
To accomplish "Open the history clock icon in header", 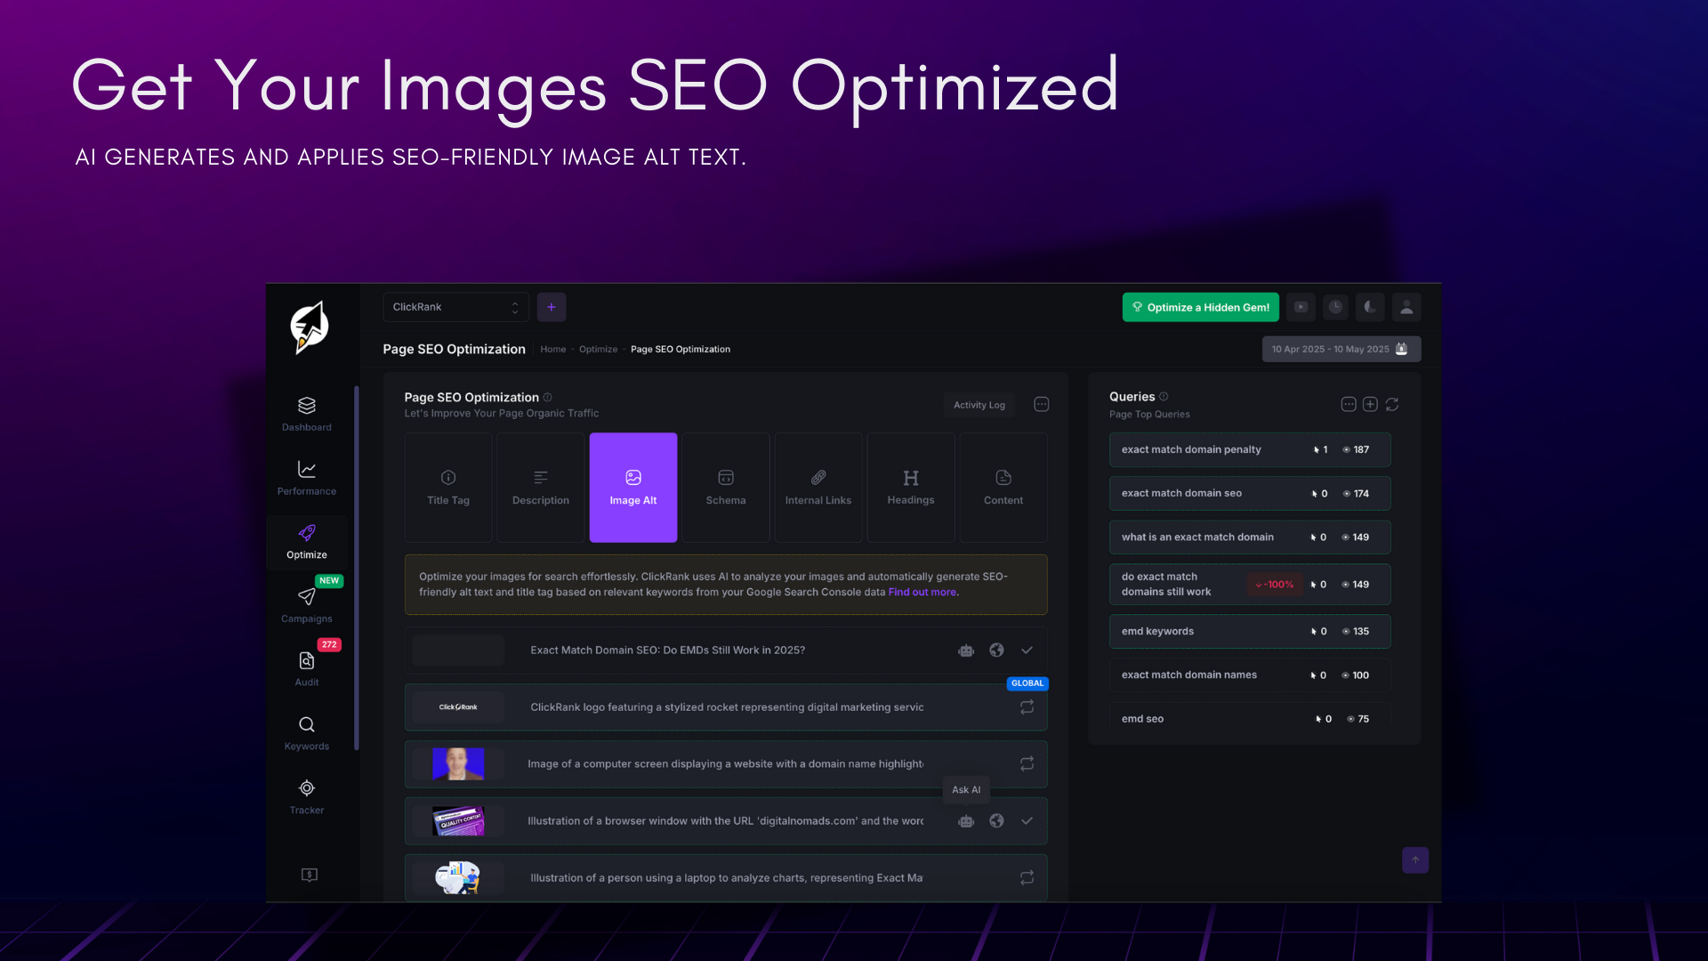I will point(1335,307).
